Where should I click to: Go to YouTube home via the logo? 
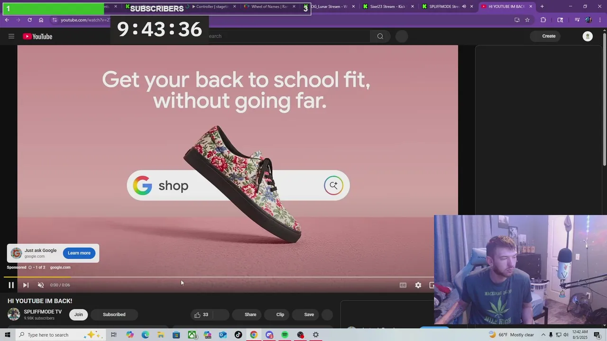click(37, 36)
